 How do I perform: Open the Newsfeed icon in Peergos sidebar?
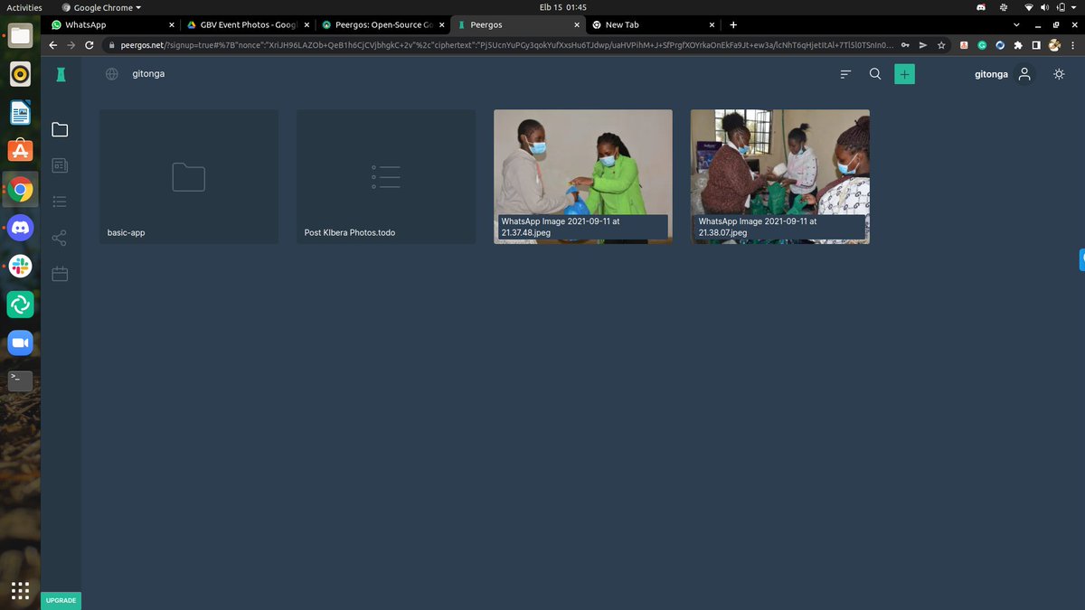coord(60,165)
